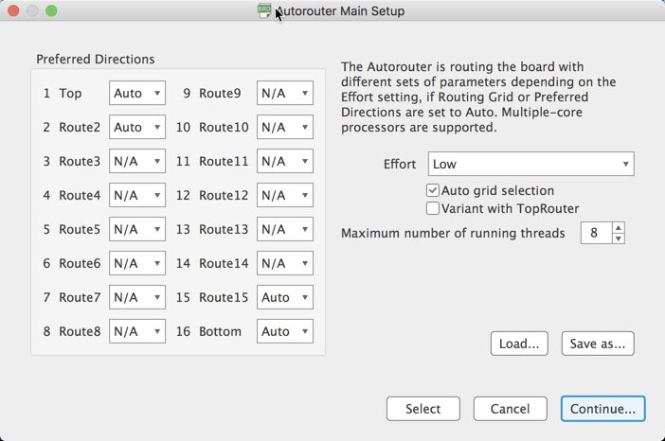Open the 3 Route3 direction dropdown
Image resolution: width=665 pixels, height=441 pixels.
pos(137,161)
